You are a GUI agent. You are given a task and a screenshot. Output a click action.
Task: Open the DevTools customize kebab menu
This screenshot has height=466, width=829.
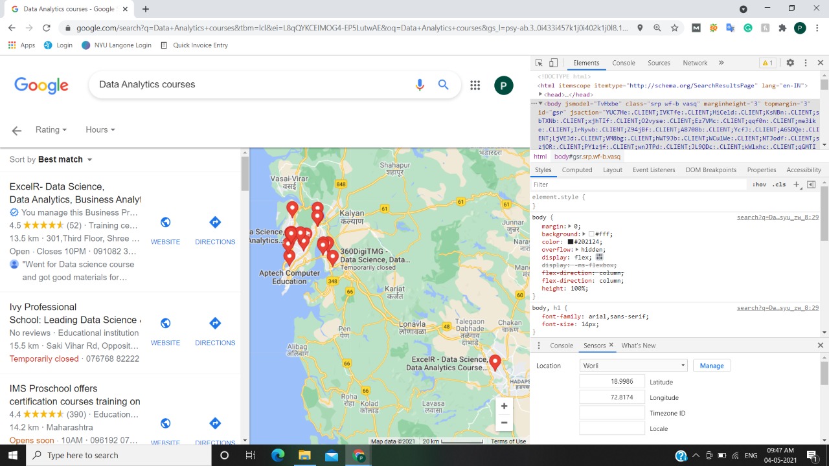tap(806, 63)
